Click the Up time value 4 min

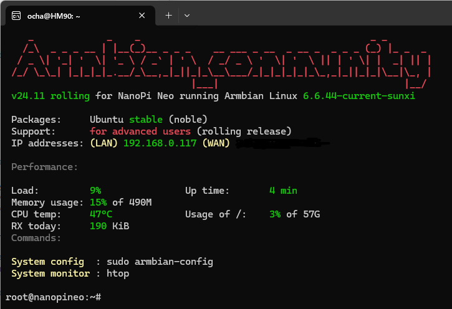pos(283,191)
